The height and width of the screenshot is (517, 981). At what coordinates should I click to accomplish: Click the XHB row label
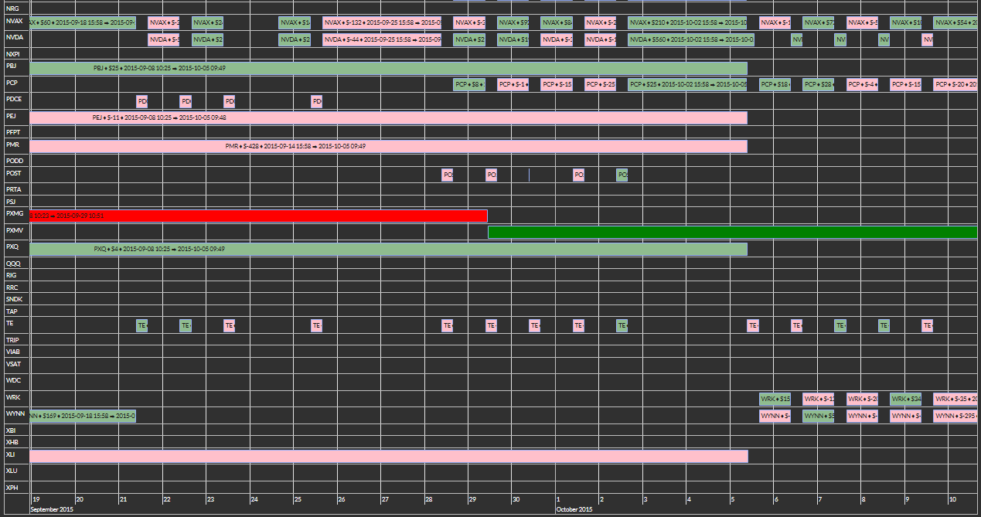click(12, 442)
